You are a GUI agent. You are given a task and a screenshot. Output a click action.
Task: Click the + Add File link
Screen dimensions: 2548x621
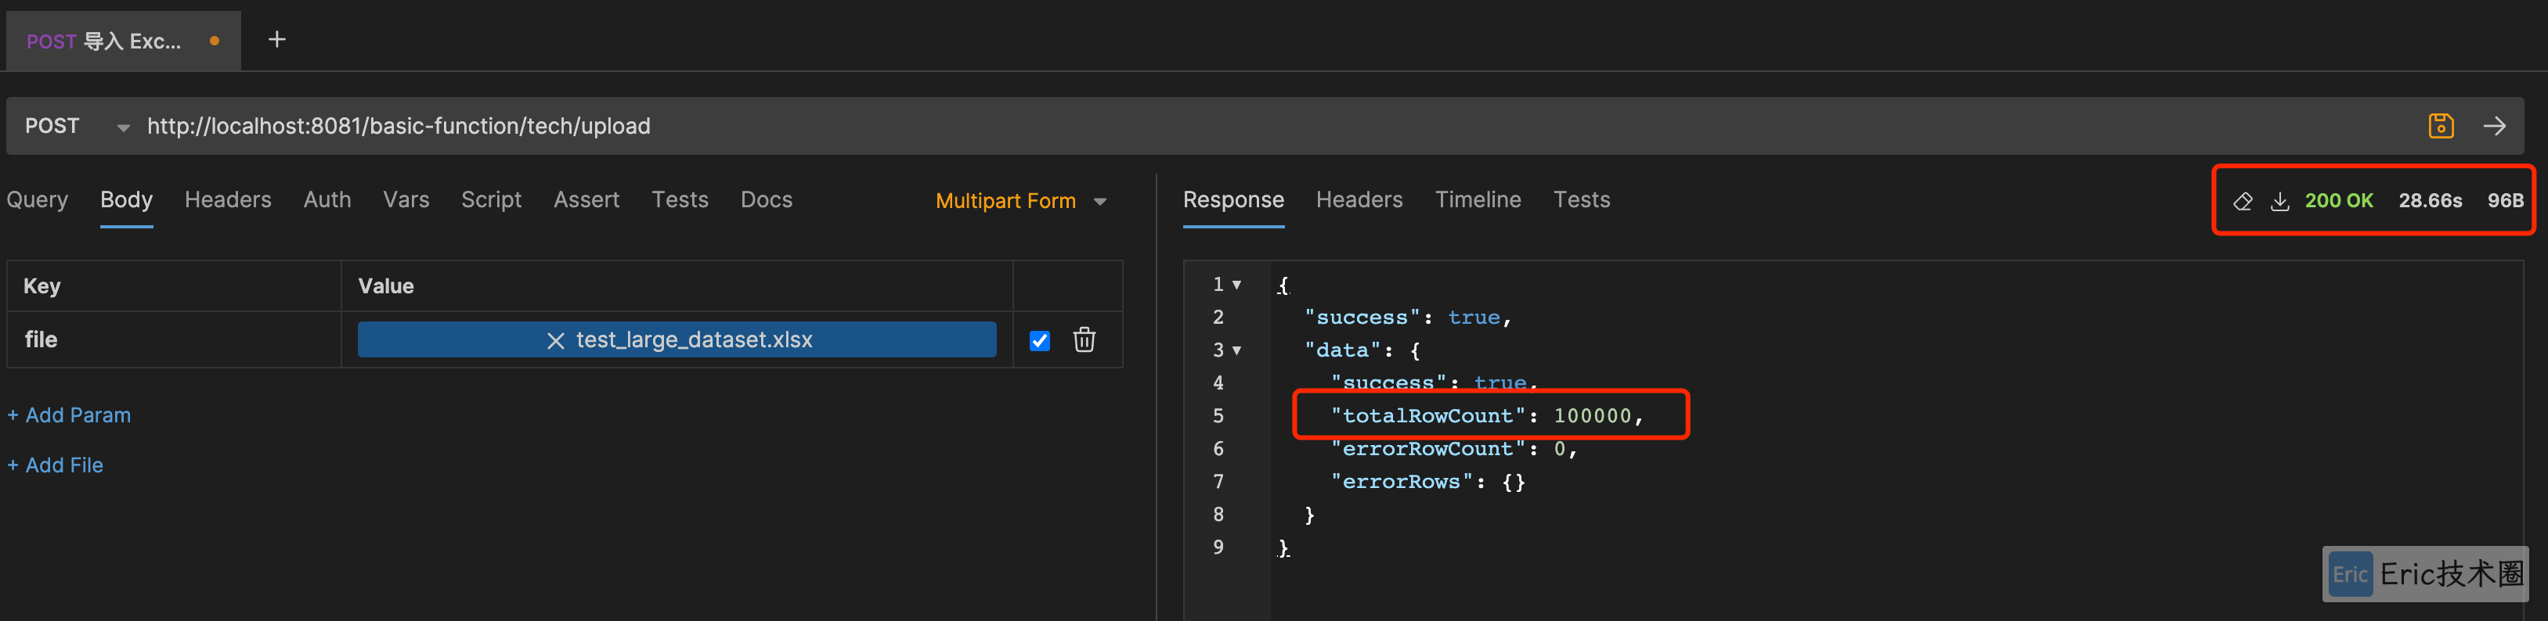pyautogui.click(x=56, y=465)
